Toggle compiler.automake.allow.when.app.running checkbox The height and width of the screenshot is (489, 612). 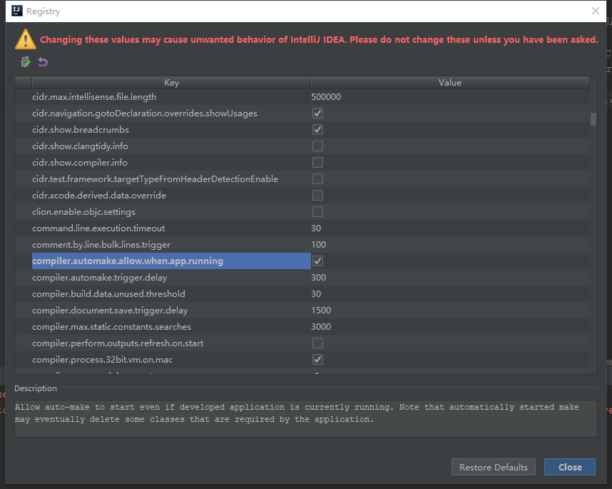pos(317,261)
